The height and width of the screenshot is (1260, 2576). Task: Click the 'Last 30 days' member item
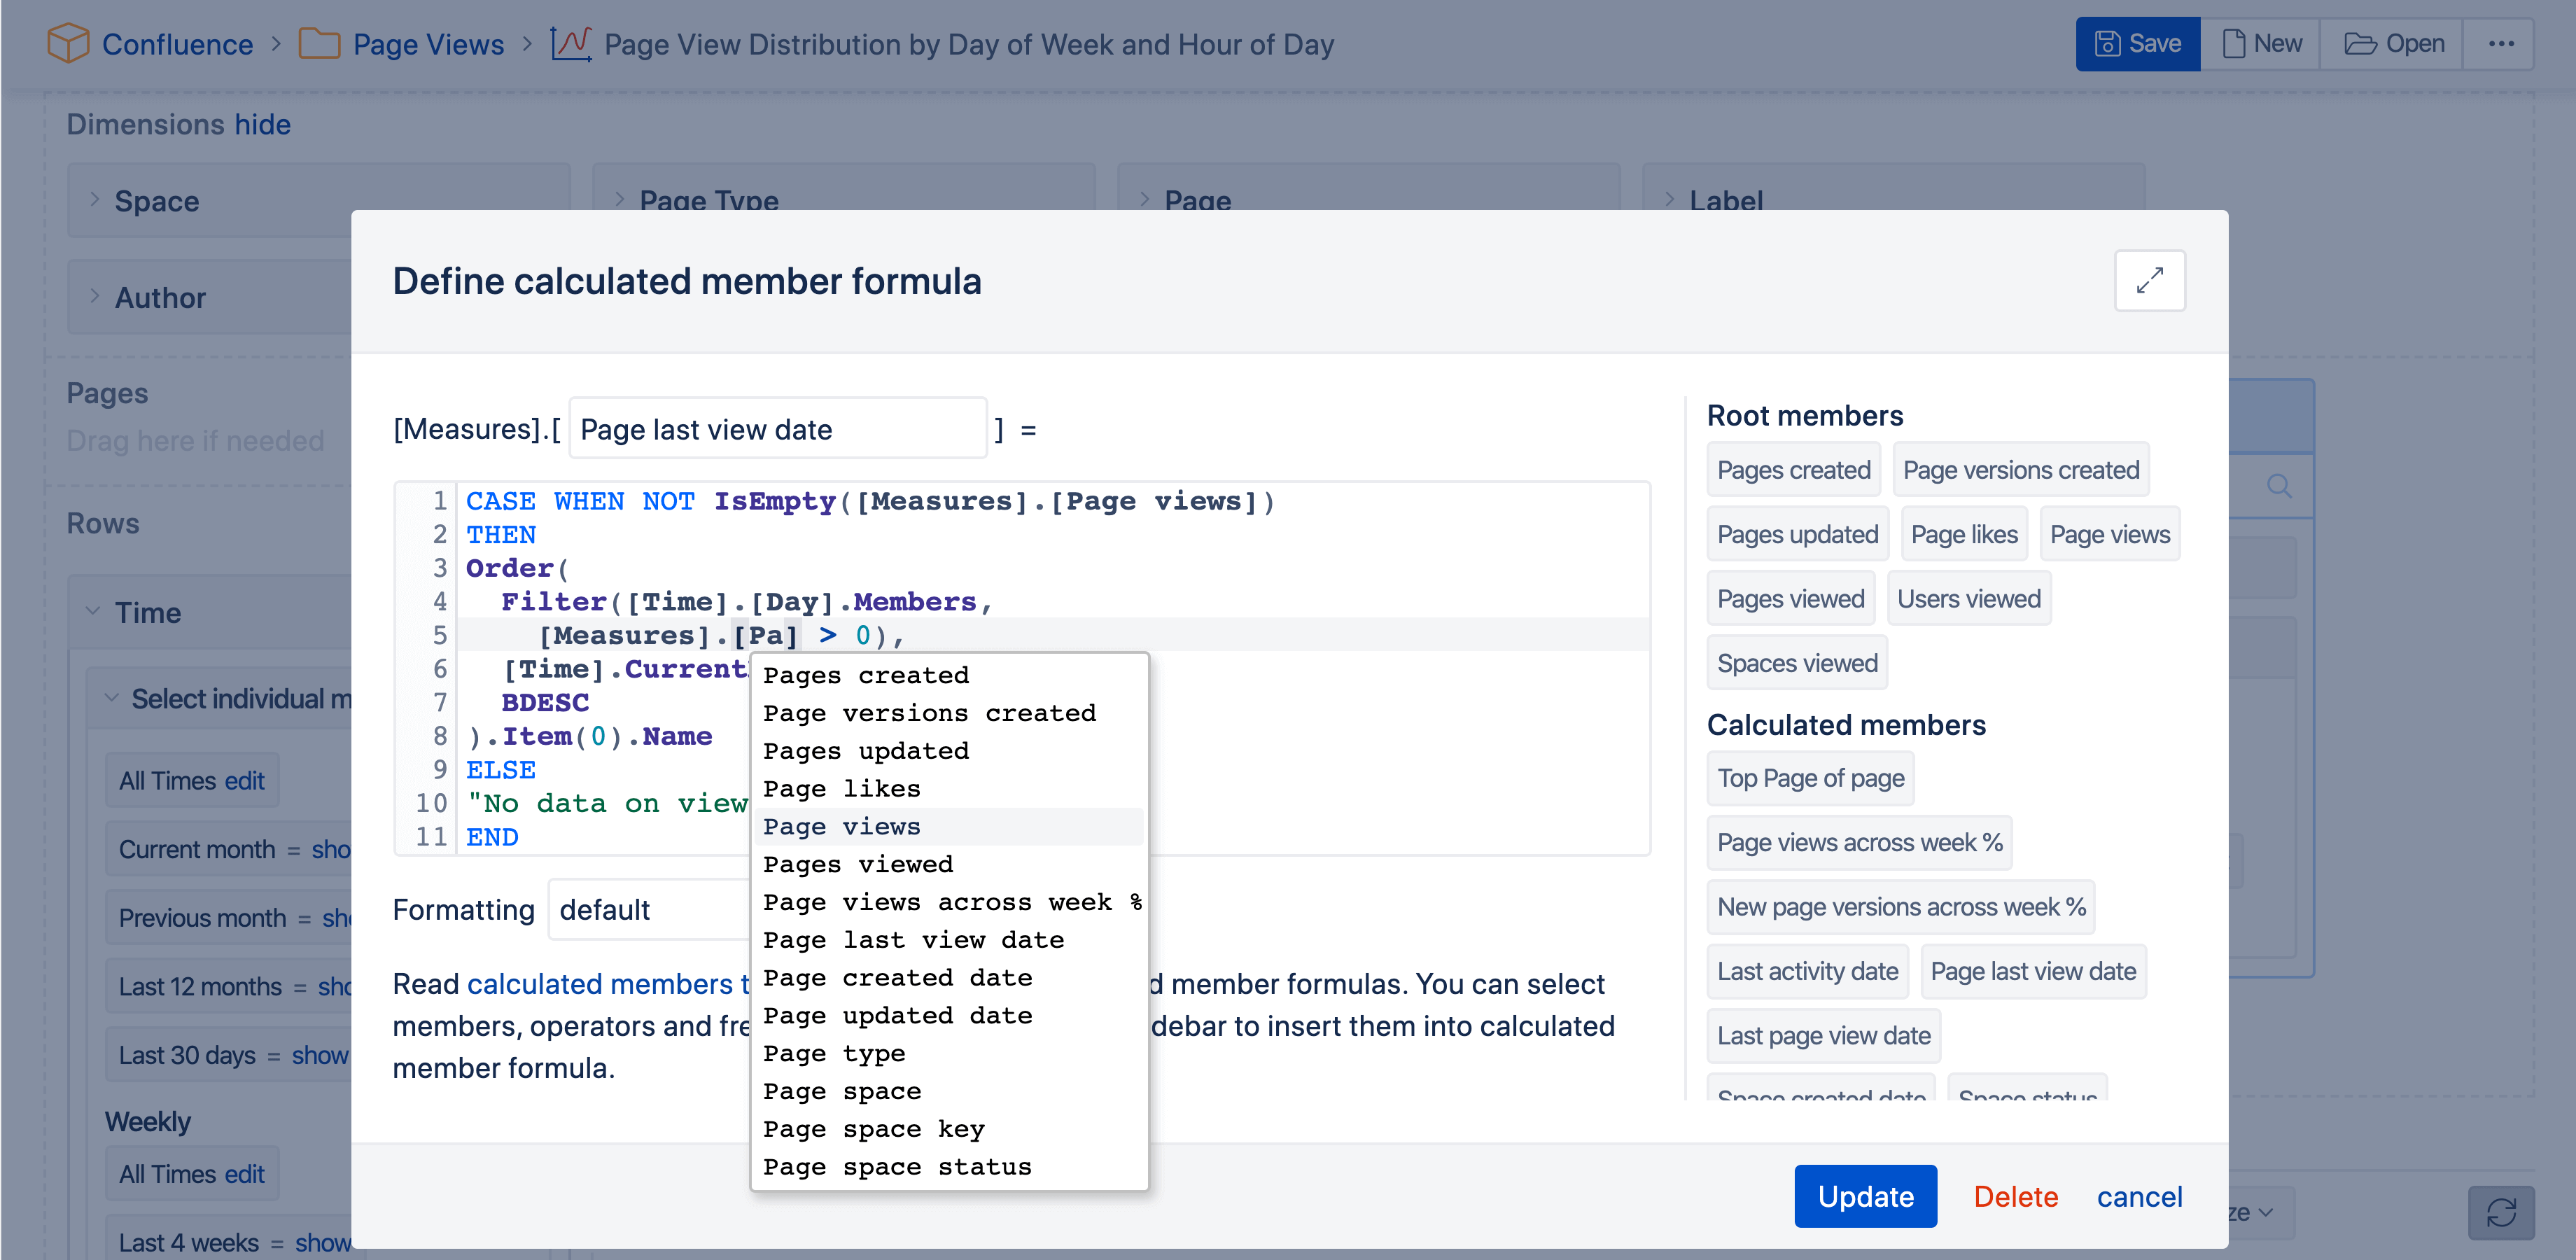pos(187,1055)
